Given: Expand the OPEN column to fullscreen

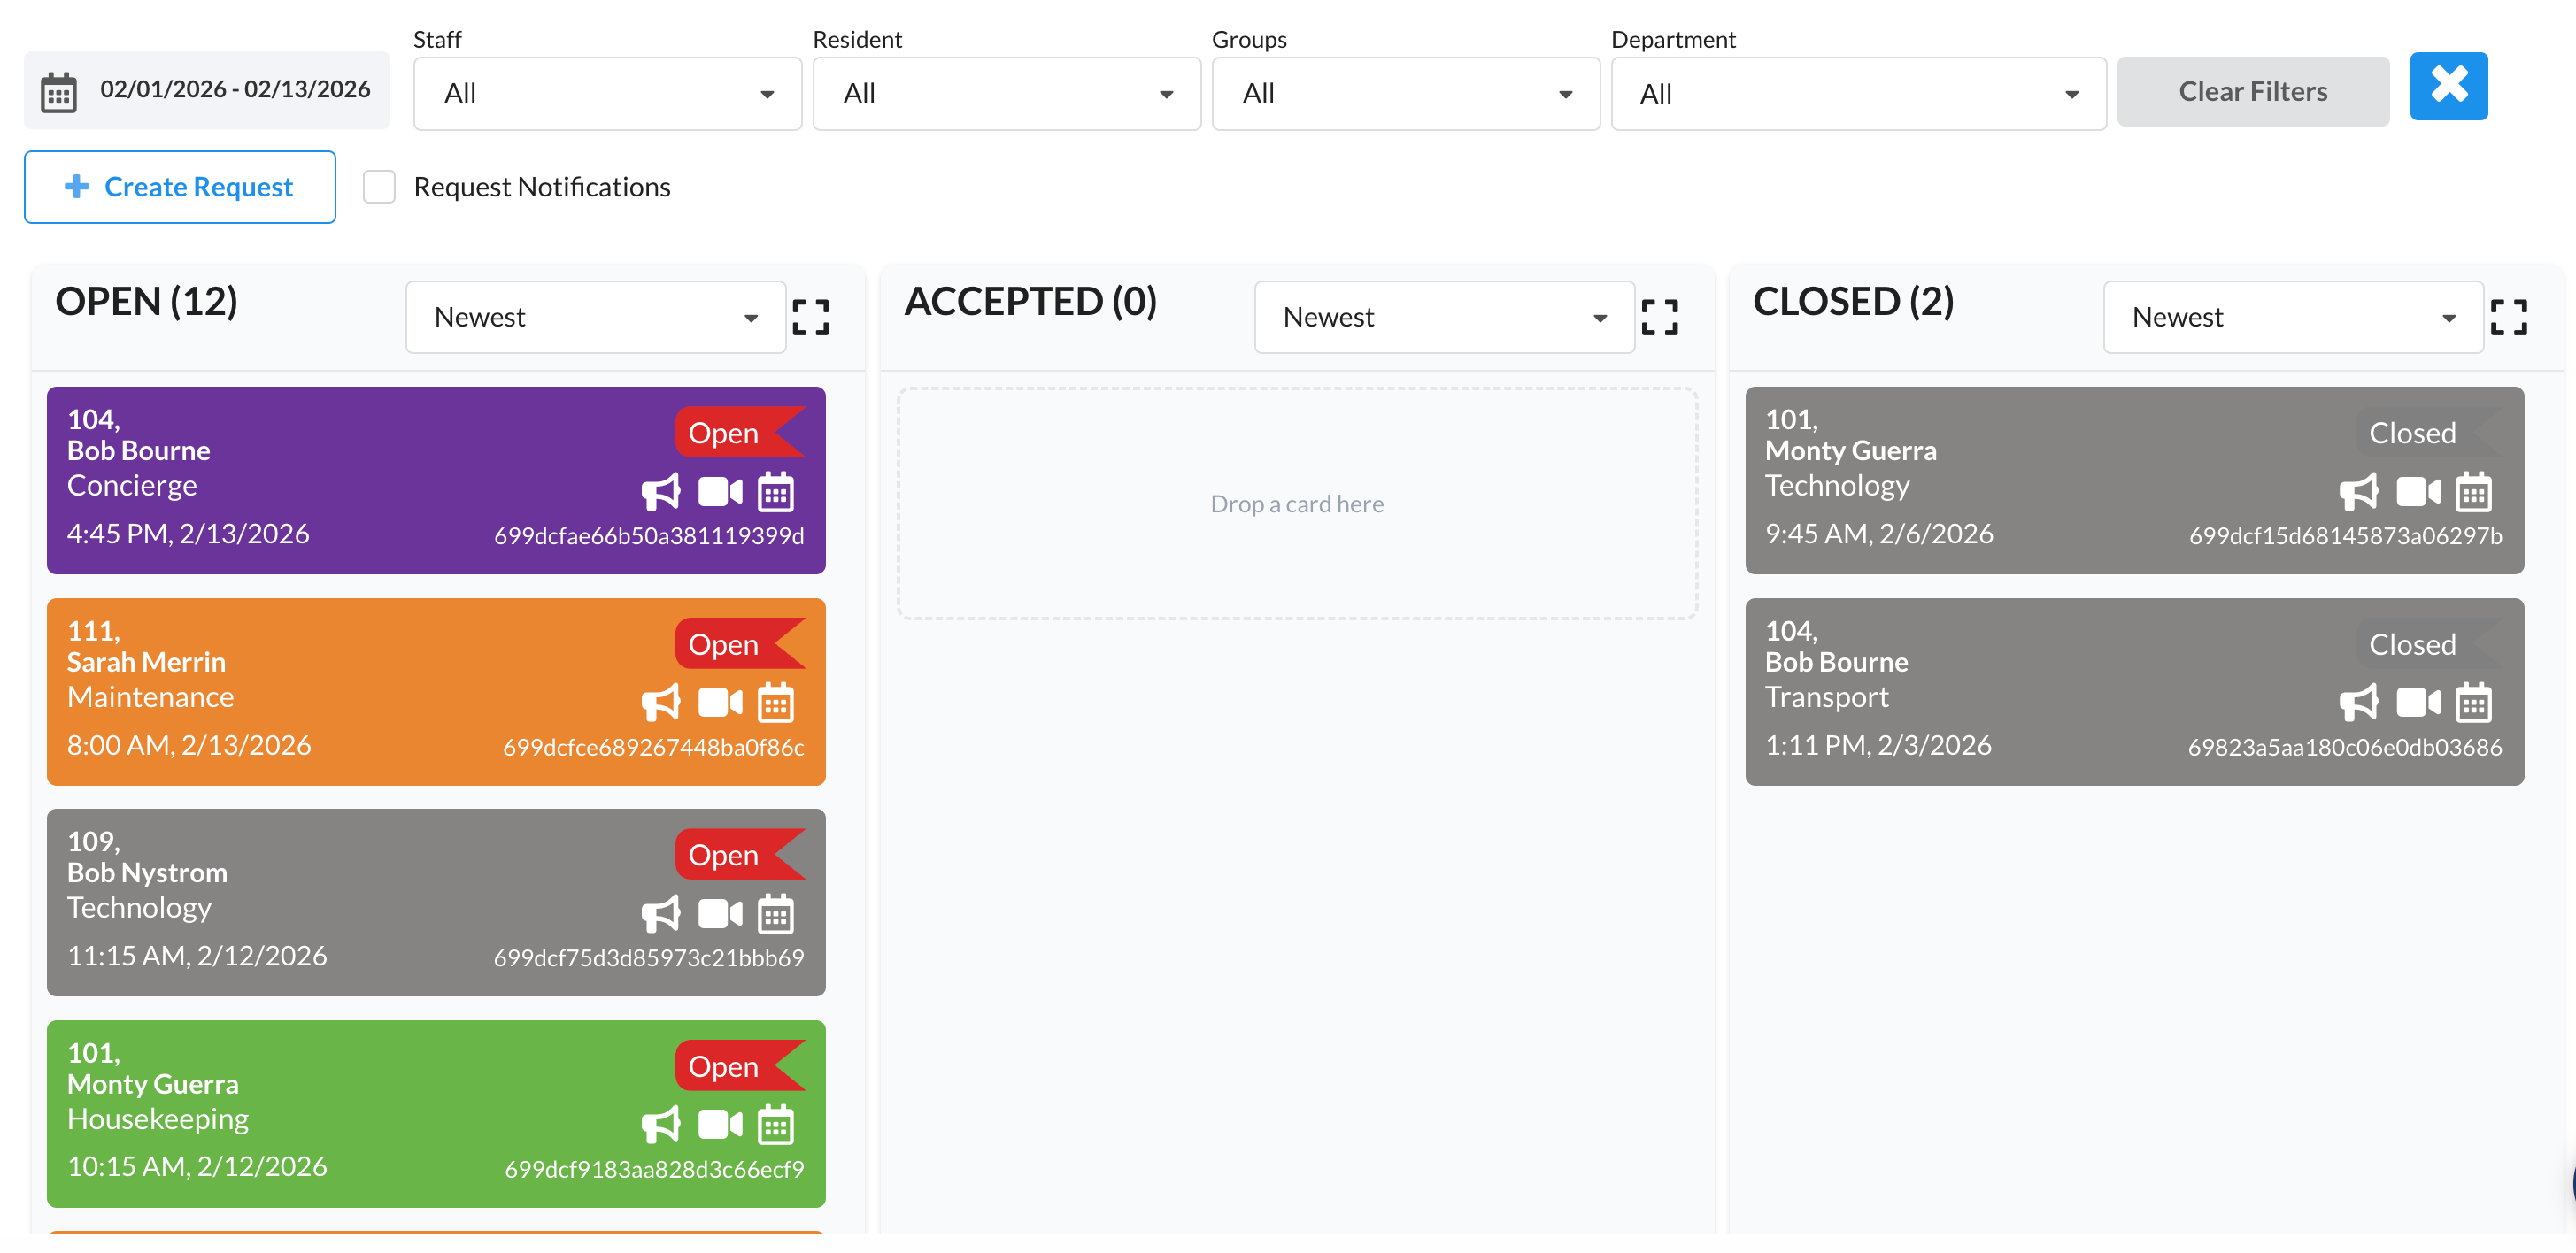Looking at the screenshot, I should tap(812, 316).
